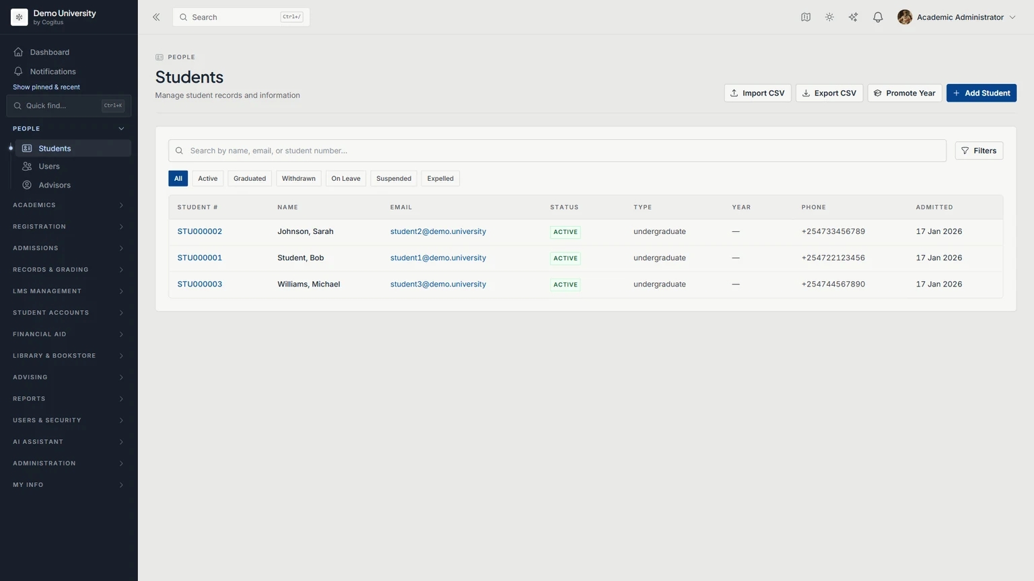
Task: Filter students by On Leave status
Action: pyautogui.click(x=346, y=179)
